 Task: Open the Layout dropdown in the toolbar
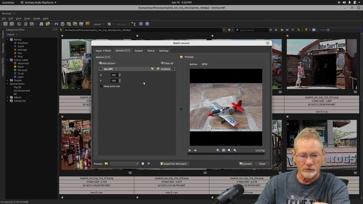click(x=99, y=24)
